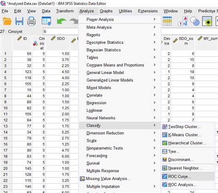Click the Discriminant icon
218x193 pixels.
tap(165, 159)
